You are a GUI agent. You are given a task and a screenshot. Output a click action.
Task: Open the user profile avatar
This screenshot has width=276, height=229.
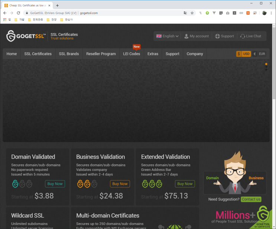264,13
